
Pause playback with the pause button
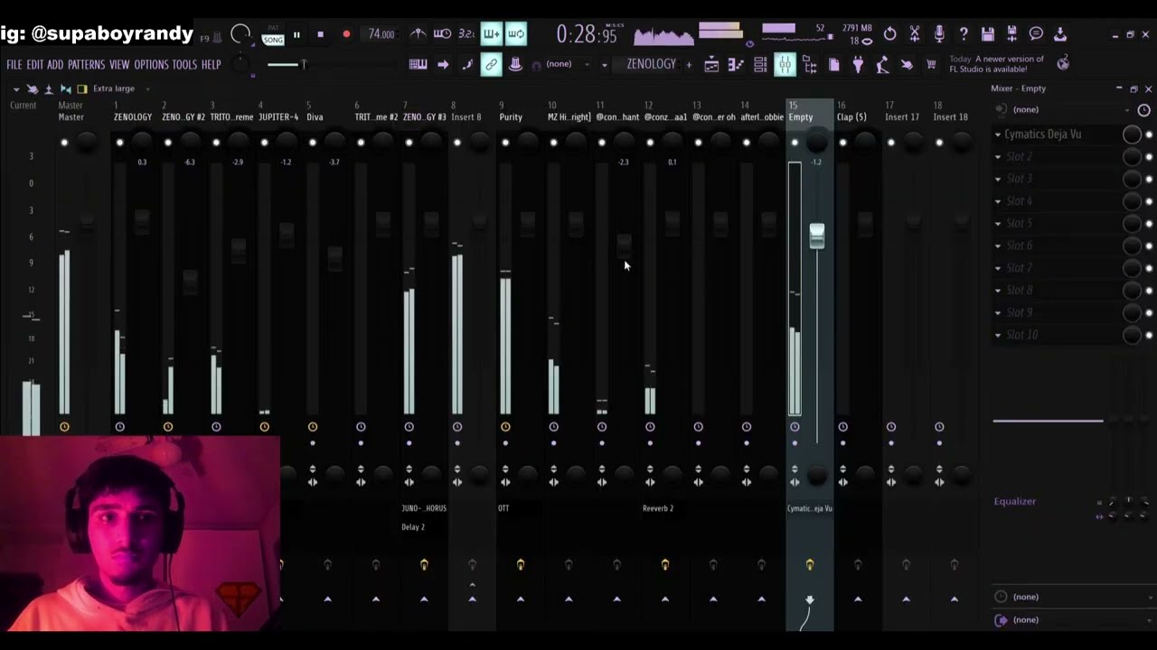click(x=296, y=34)
